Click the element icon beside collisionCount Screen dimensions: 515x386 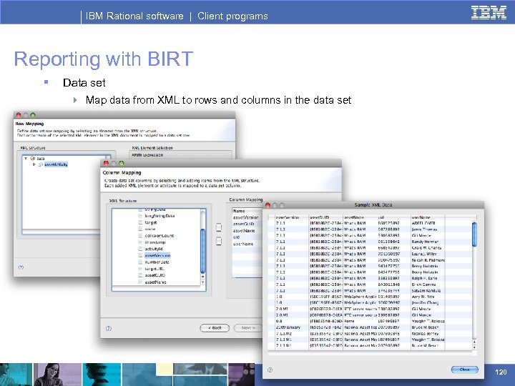coord(140,236)
